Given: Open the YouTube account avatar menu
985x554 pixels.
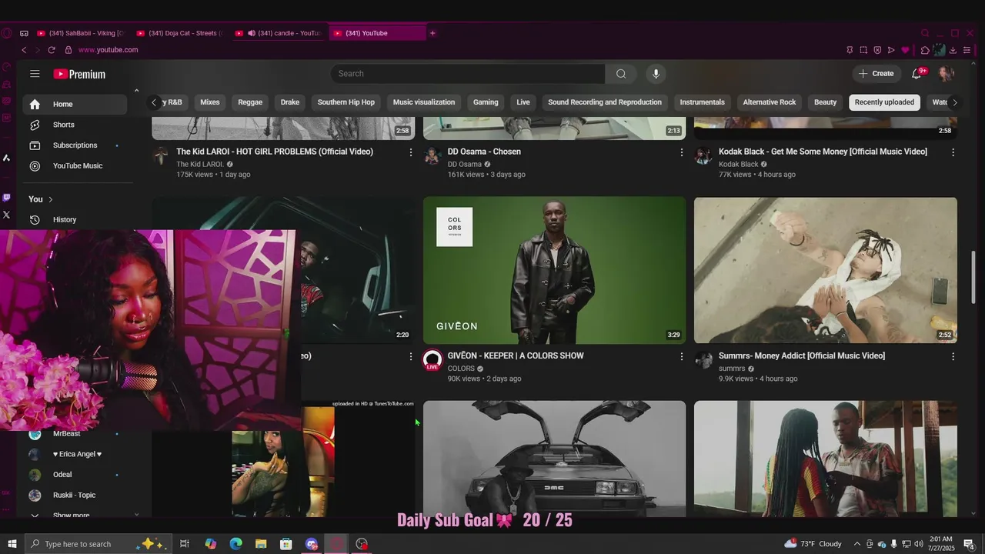Looking at the screenshot, I should pos(947,74).
